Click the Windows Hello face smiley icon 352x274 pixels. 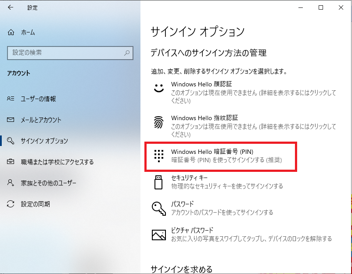(159, 88)
